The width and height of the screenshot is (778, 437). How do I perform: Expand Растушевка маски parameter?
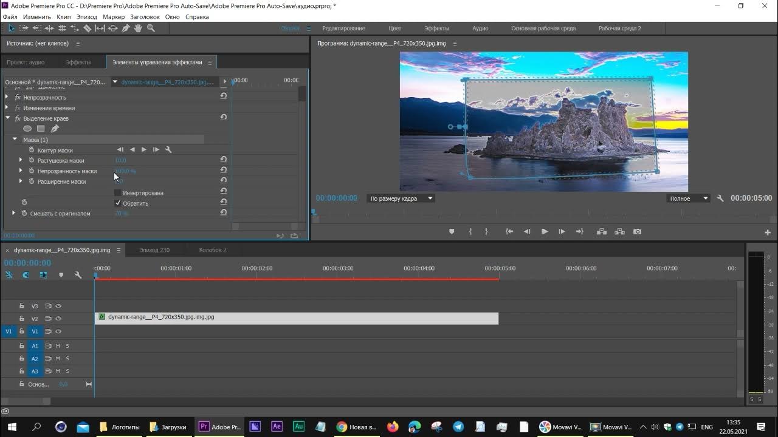pyautogui.click(x=21, y=160)
